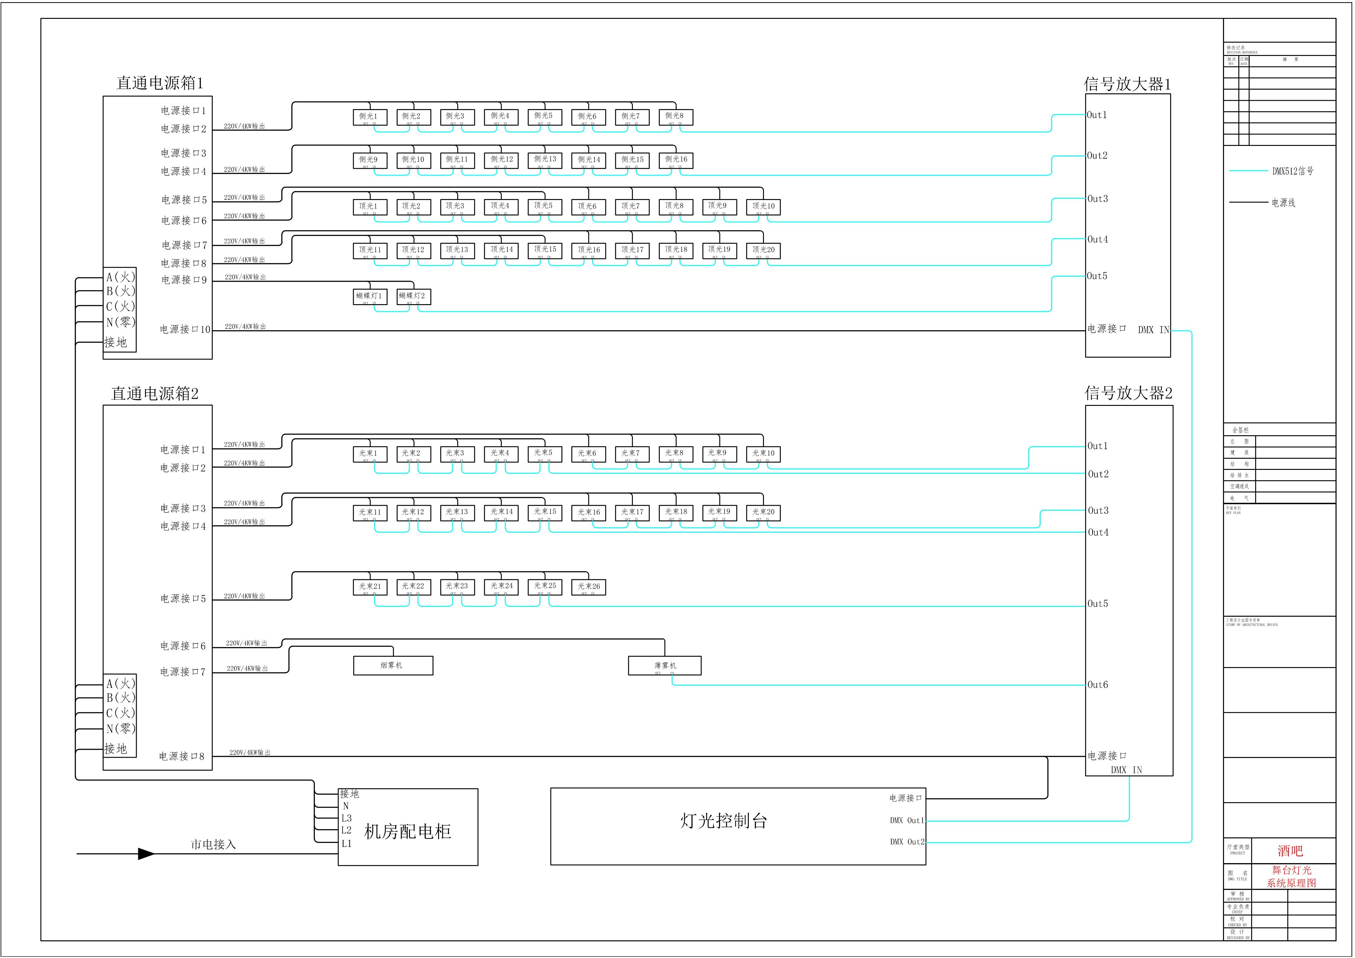The height and width of the screenshot is (958, 1355).
Task: Select the 灯光控制台 label
Action: click(723, 821)
